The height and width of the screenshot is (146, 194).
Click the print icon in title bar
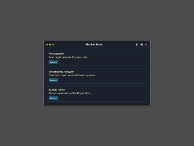tap(142, 45)
